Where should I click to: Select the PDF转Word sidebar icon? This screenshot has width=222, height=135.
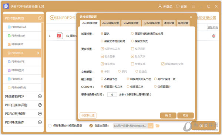pos(9,27)
